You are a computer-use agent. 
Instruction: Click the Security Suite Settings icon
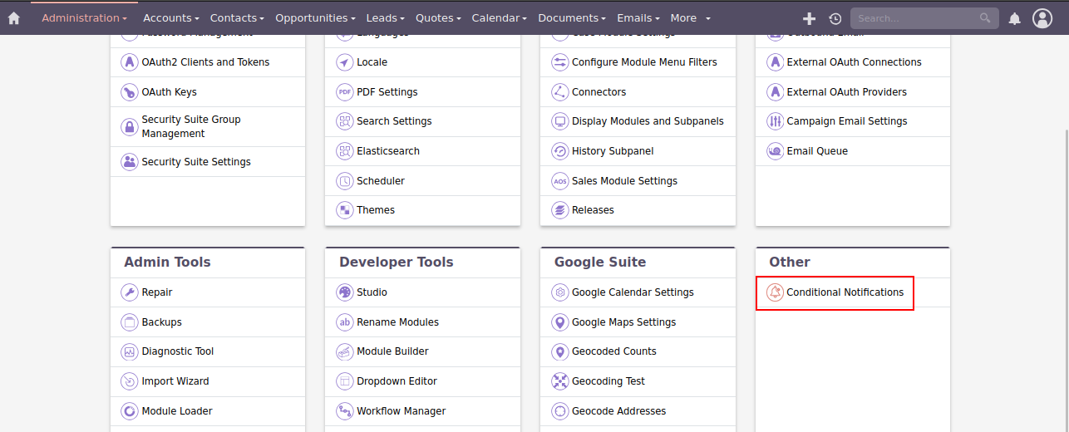[129, 162]
